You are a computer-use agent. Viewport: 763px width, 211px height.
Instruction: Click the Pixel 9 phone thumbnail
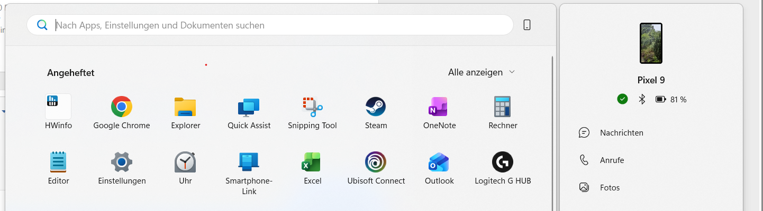651,43
